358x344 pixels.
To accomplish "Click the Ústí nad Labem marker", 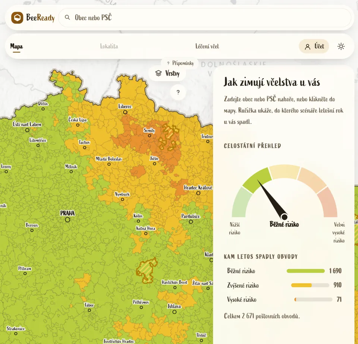I will (x=27, y=130).
